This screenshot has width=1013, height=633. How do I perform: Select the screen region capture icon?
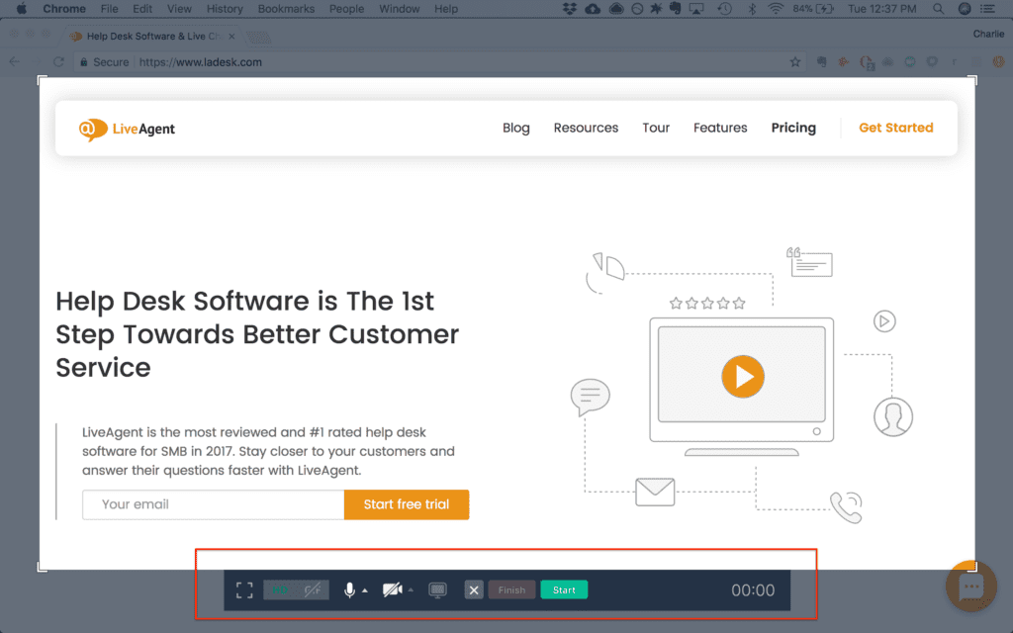pyautogui.click(x=244, y=589)
